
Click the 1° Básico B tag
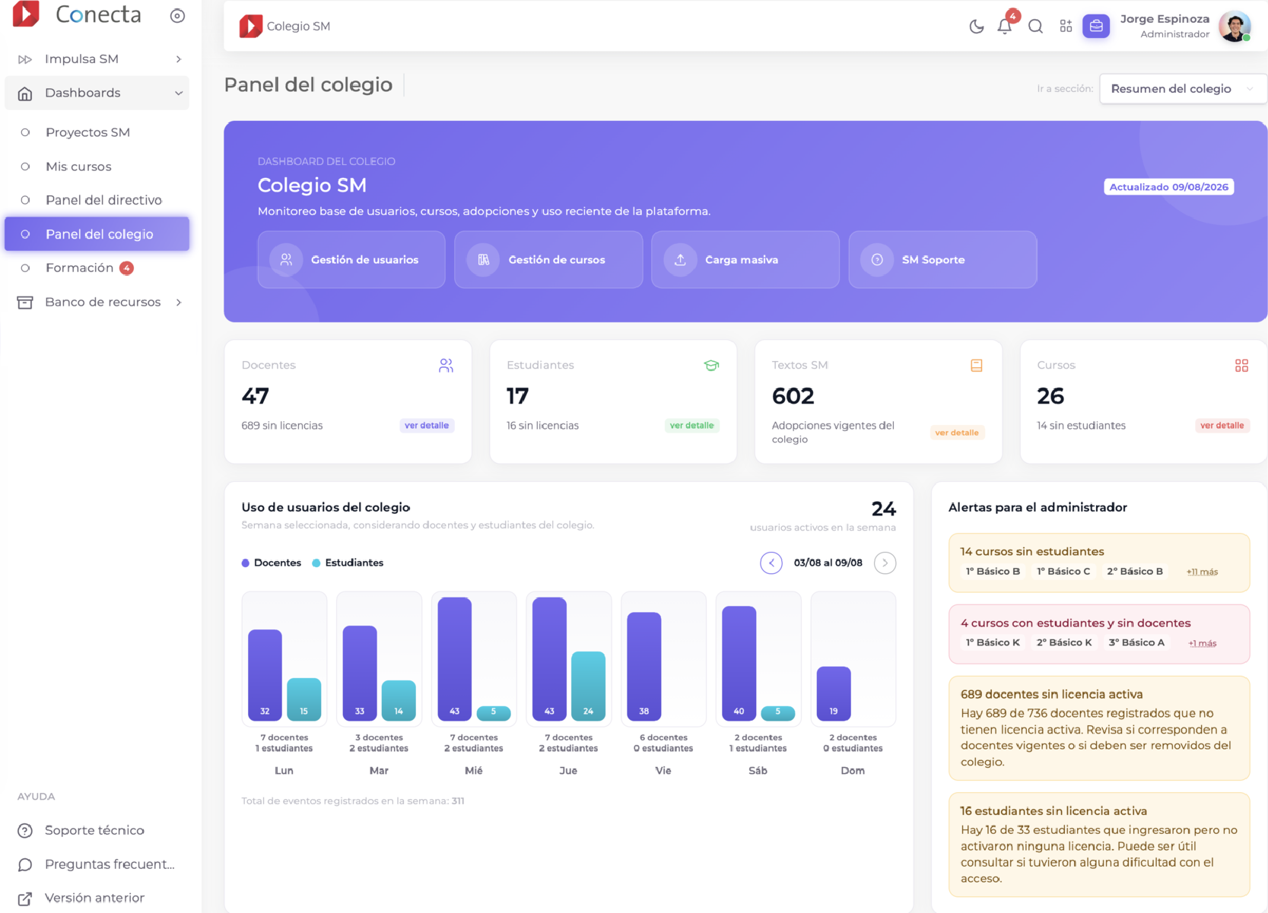pos(993,572)
